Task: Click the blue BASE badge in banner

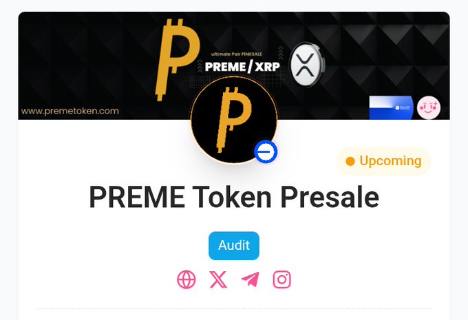Action: [391, 107]
